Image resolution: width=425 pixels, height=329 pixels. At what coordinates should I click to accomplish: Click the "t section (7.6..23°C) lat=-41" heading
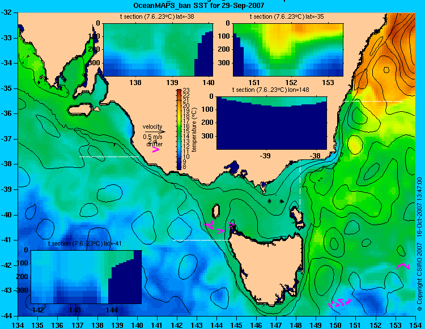(84, 243)
